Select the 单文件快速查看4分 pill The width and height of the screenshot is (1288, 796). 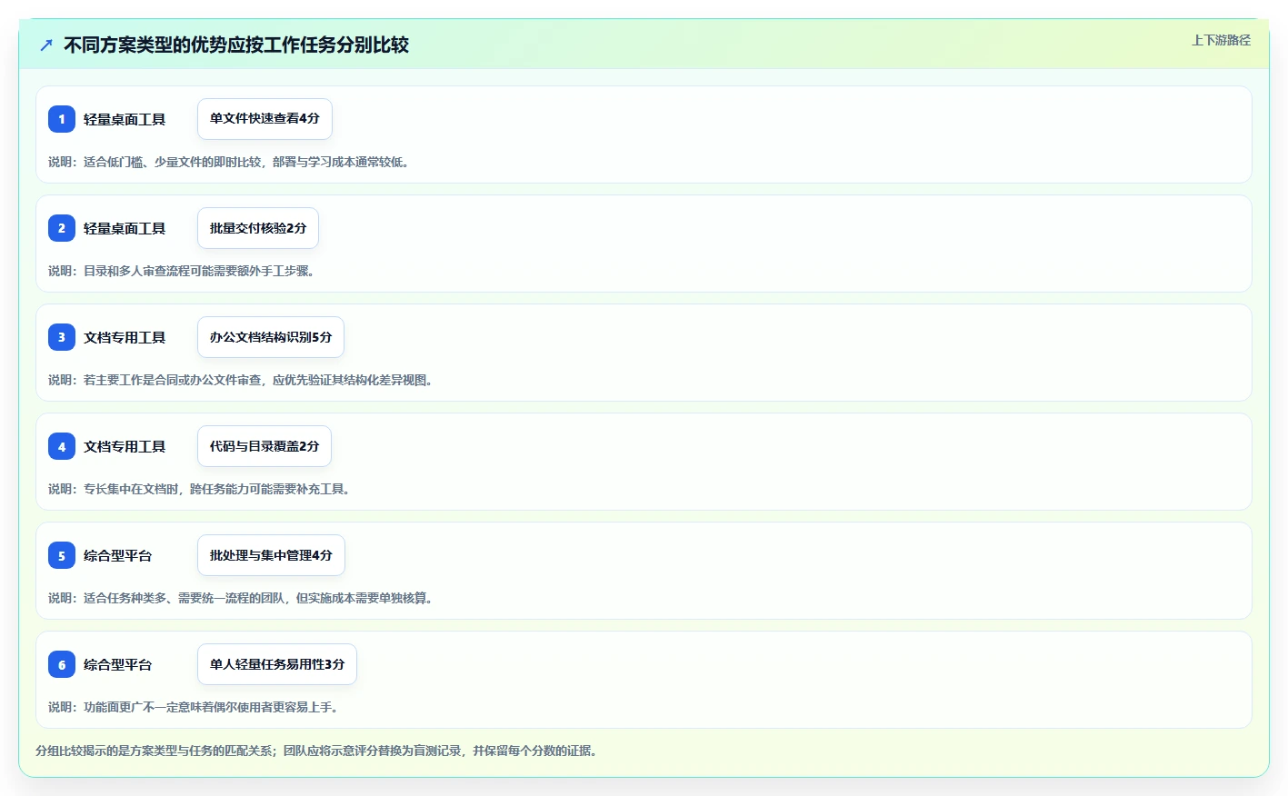click(x=265, y=119)
